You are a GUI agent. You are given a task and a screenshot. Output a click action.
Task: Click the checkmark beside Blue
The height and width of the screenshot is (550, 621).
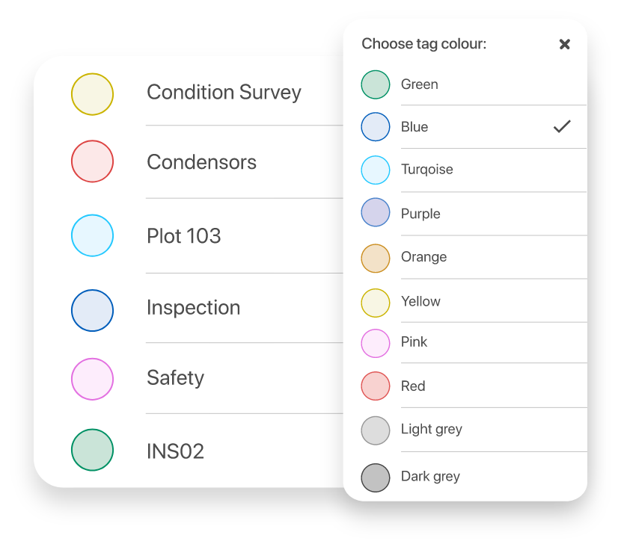click(562, 126)
